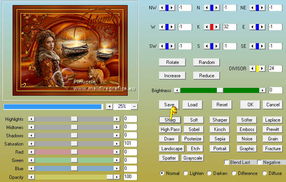Image resolution: width=286 pixels, height=182 pixels.
Task: Apply the Emboss preset
Action: pos(247,129)
